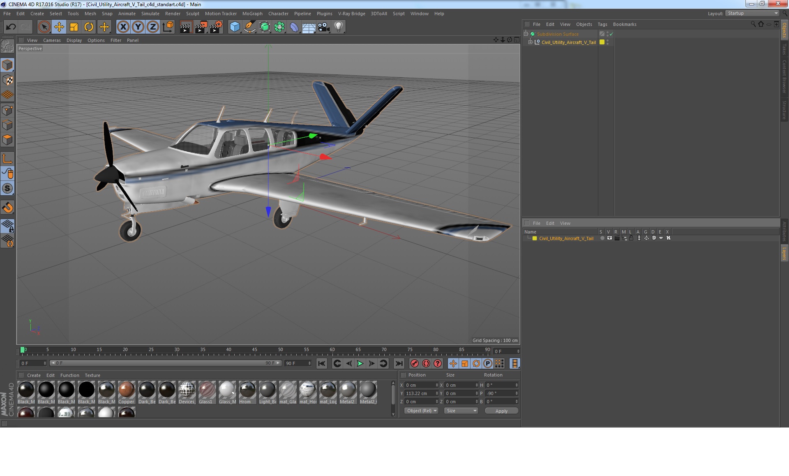
Task: Open Object (Rel) coordinate dropdown
Action: [422, 411]
